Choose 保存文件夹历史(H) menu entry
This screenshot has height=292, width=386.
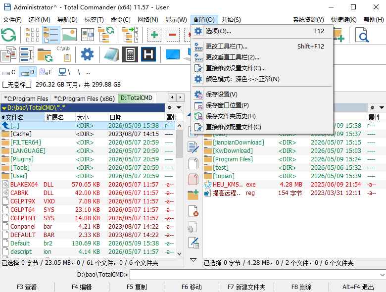pos(262,116)
